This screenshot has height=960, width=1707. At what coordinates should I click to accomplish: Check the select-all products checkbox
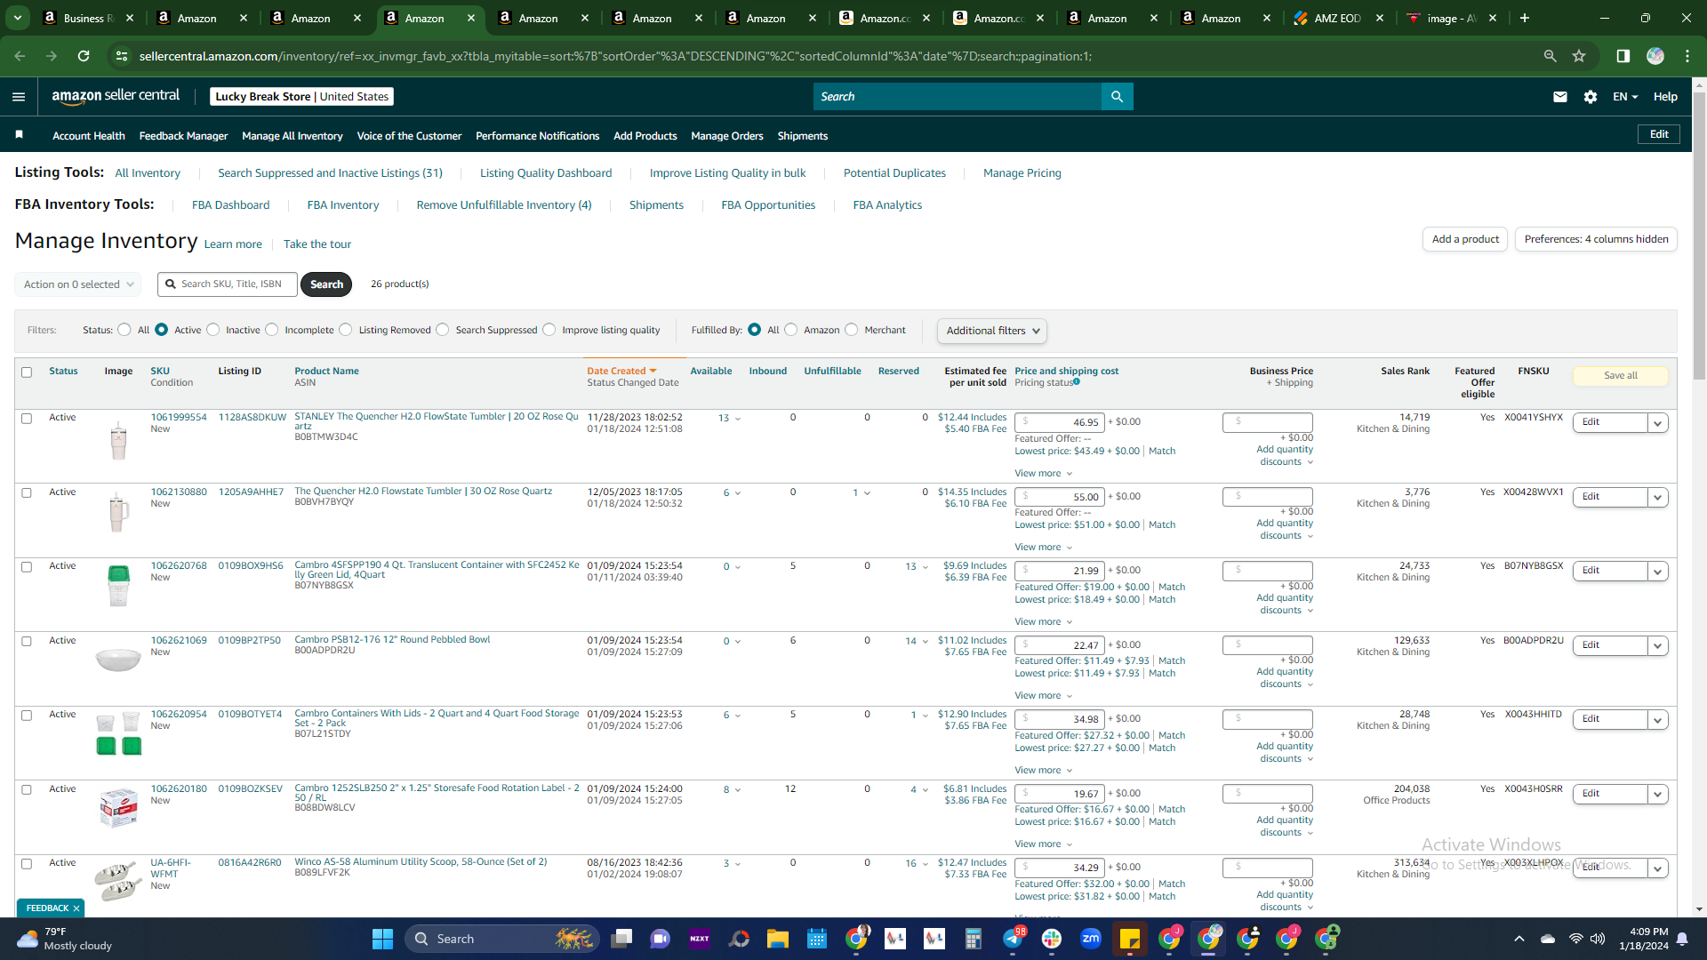(27, 372)
